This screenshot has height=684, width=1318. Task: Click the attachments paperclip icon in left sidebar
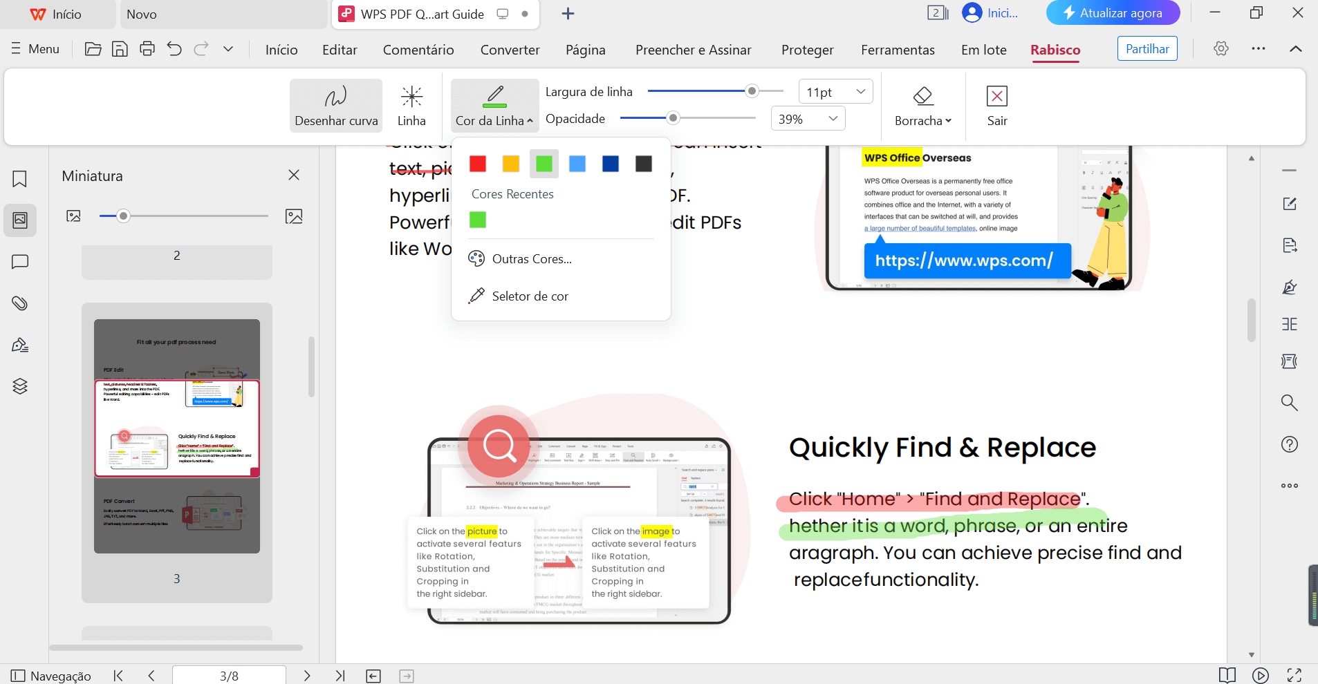(19, 303)
